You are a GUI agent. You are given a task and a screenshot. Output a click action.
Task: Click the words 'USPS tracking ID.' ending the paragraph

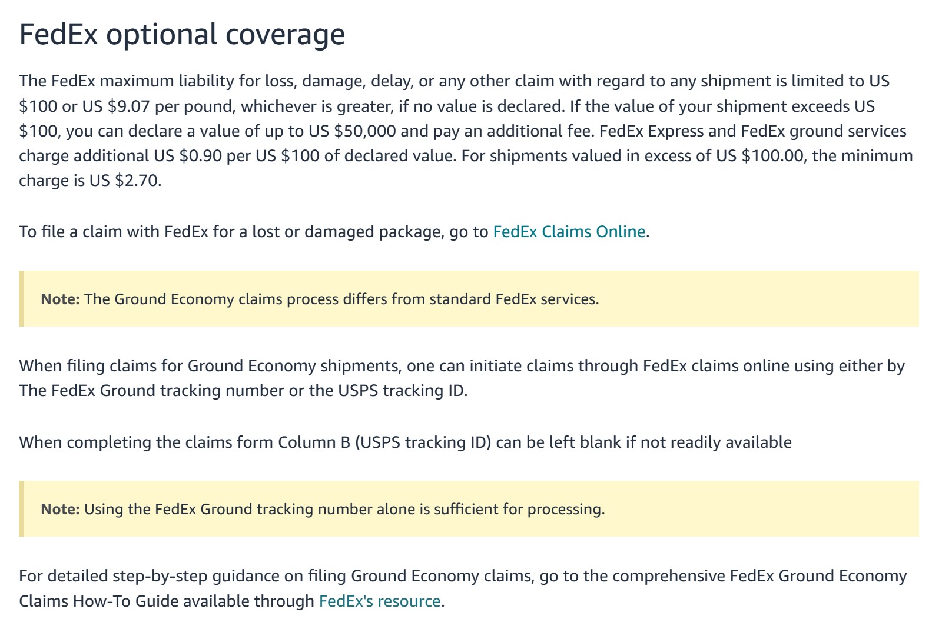403,391
